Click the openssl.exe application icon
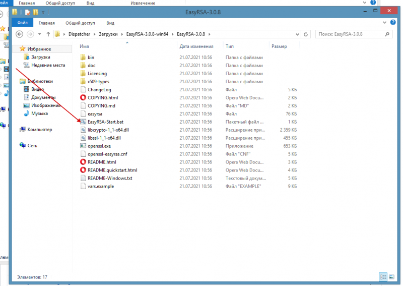The width and height of the screenshot is (403, 286). point(83,146)
